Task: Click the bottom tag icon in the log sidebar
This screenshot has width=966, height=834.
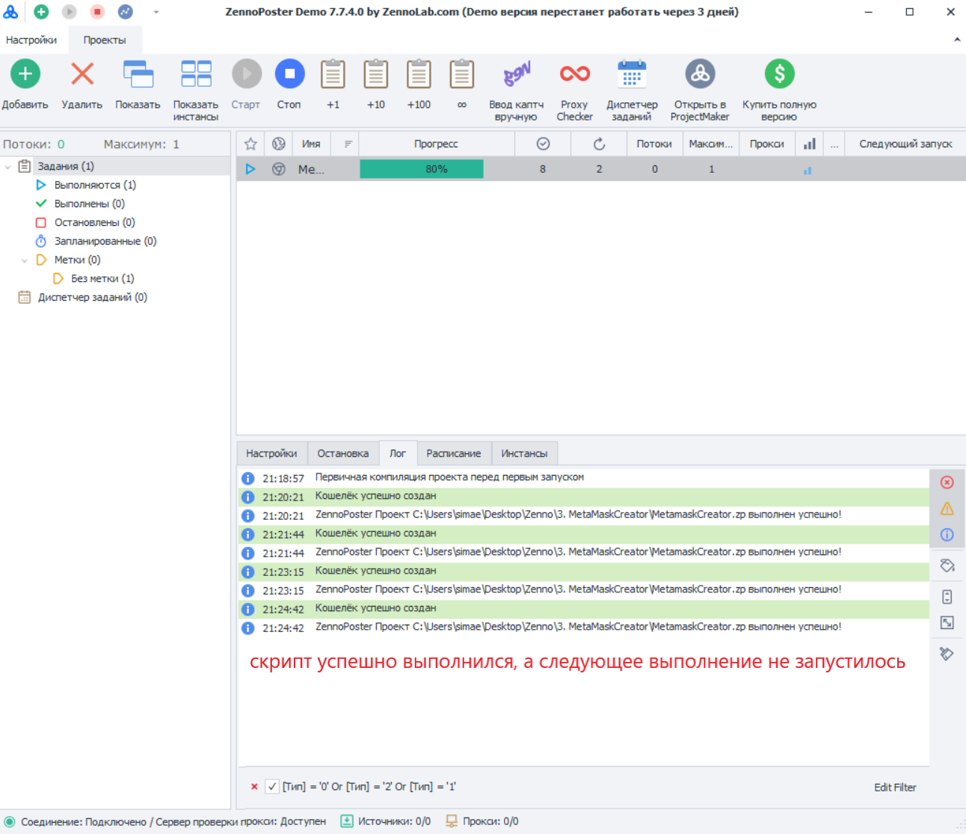Action: (x=947, y=654)
